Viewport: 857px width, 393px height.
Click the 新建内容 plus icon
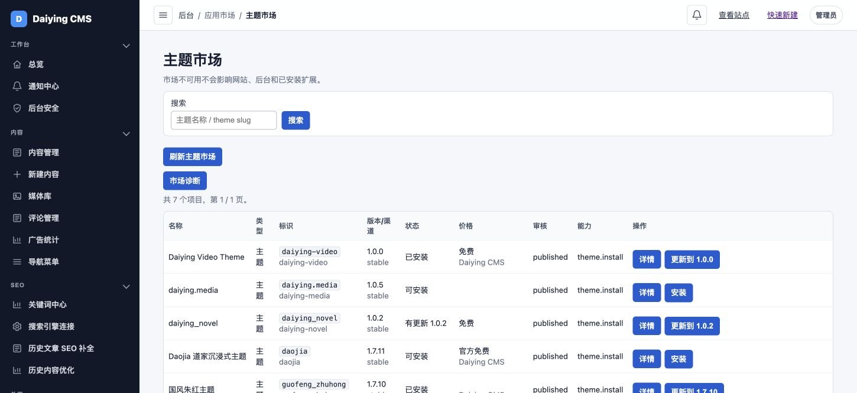point(17,174)
